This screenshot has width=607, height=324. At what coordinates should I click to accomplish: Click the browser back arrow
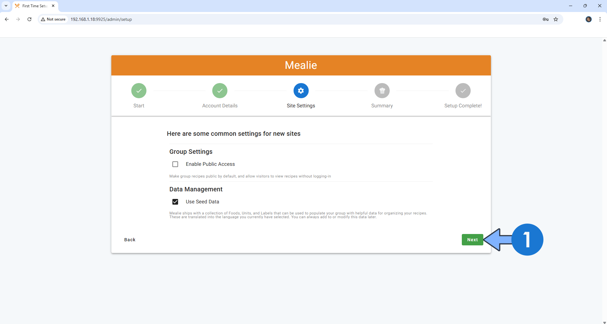6,19
